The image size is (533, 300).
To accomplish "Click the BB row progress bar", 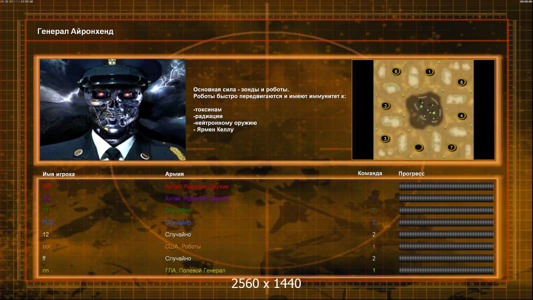I will tap(446, 186).
